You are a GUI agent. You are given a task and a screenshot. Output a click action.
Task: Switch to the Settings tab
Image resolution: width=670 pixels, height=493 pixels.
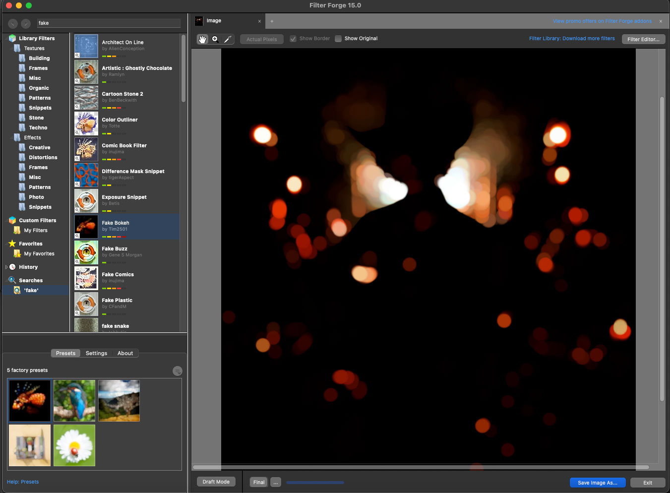click(96, 353)
